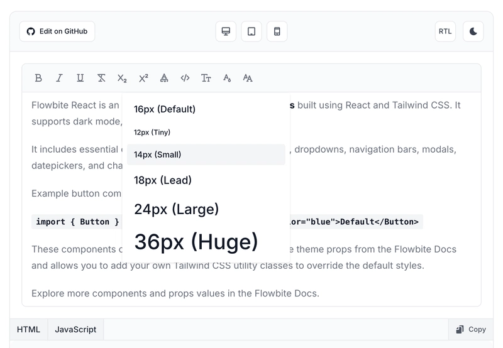Click text 'dropdowns, navigation bars, modals,'
This screenshot has height=348, width=503.
coord(375,150)
